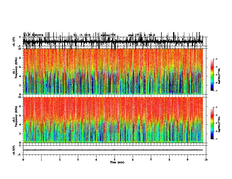
Task: Click the x-axis tick label 6
Action: [133, 160]
